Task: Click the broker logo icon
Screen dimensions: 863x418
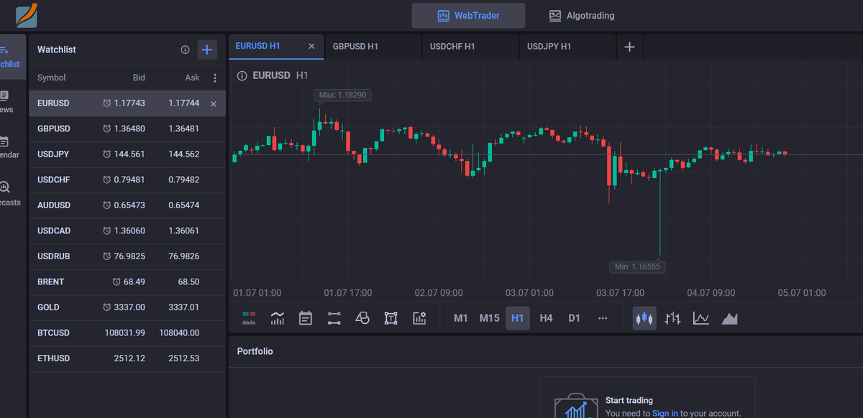Action: click(x=26, y=15)
